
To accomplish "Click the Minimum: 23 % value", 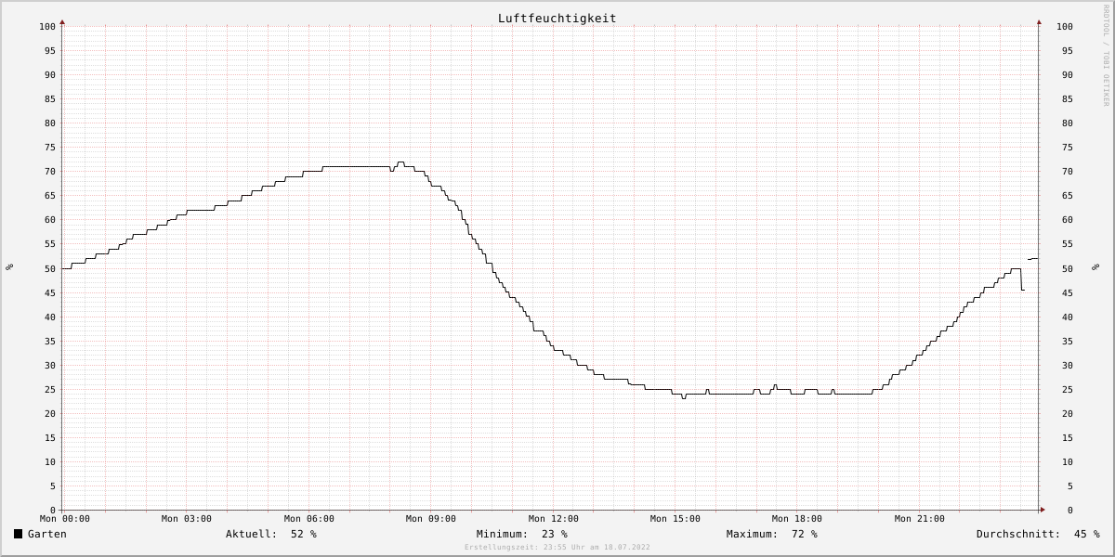I will click(x=521, y=534).
